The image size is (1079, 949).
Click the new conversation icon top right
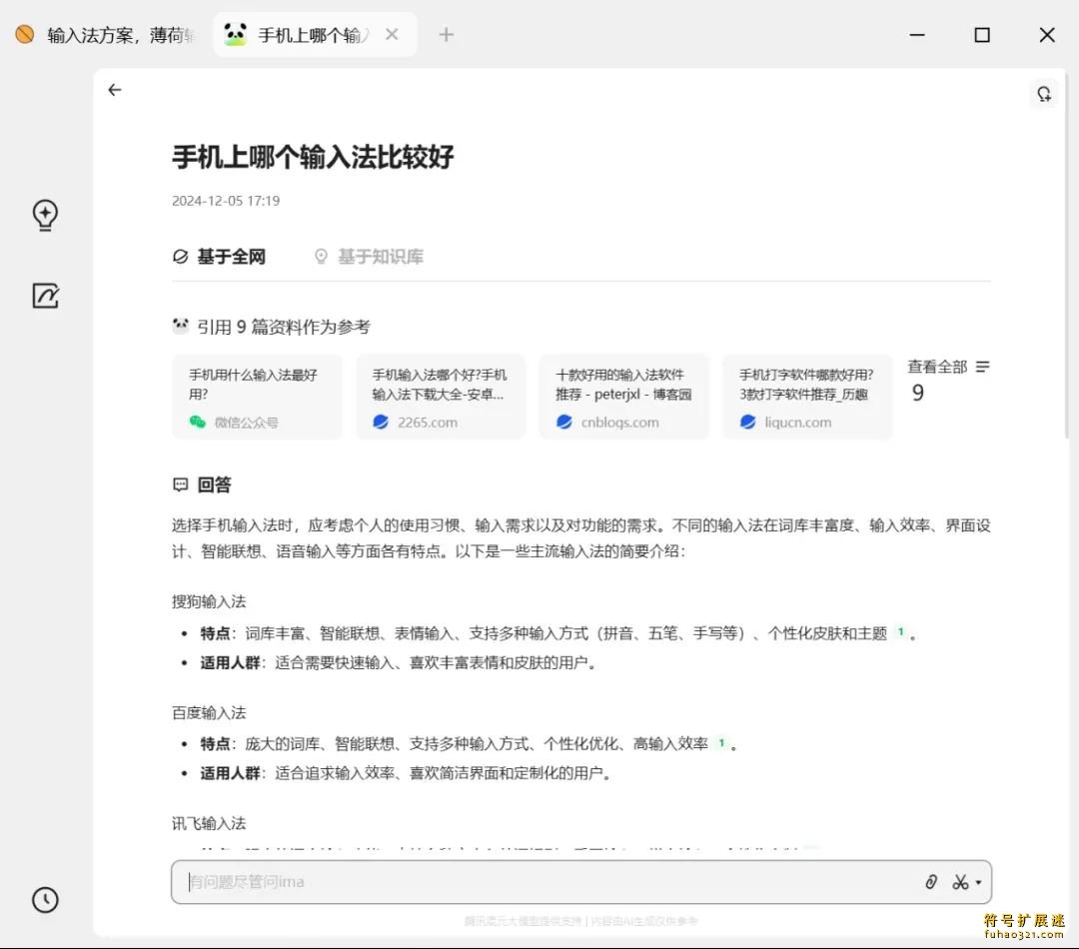1043,94
